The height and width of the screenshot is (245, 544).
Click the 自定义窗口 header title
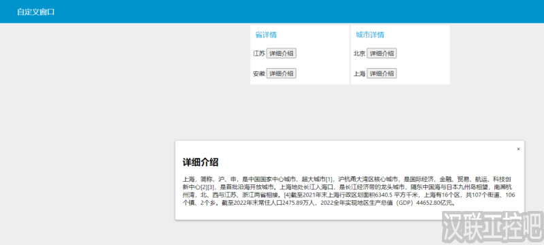(x=36, y=12)
